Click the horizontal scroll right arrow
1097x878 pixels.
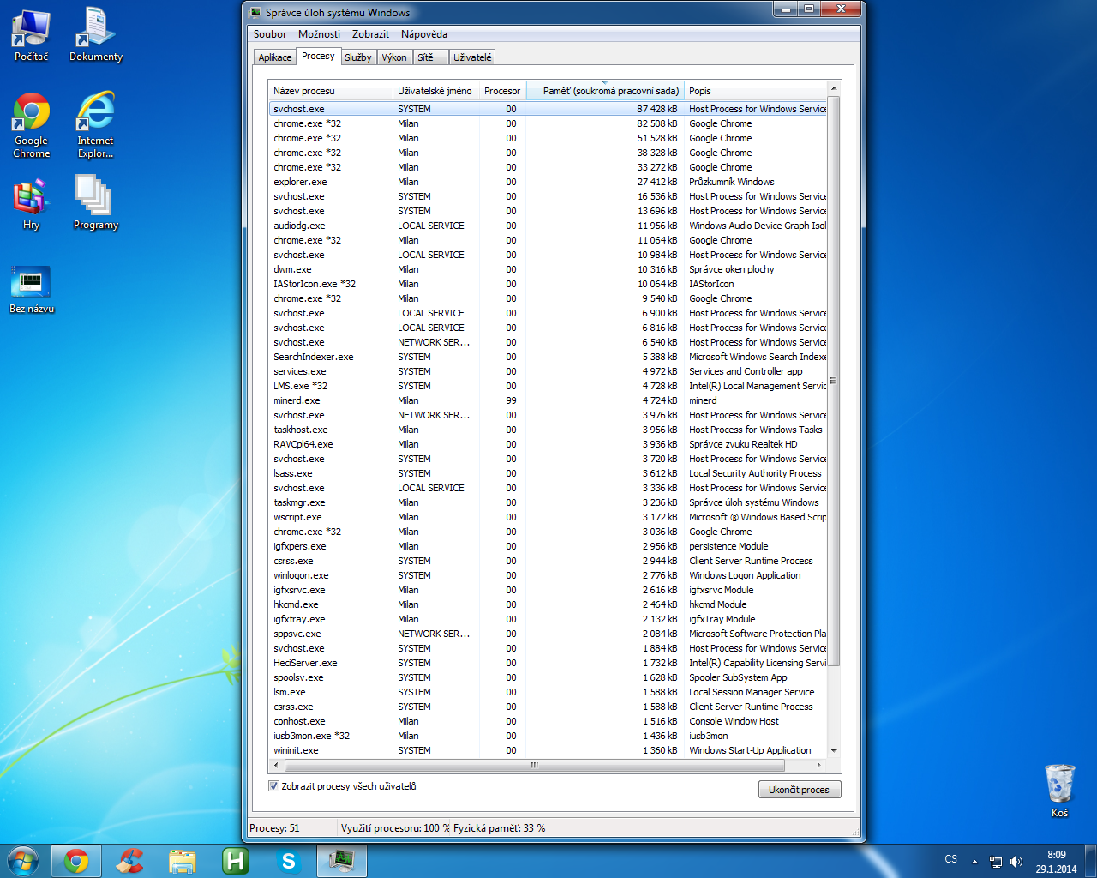[x=818, y=765]
